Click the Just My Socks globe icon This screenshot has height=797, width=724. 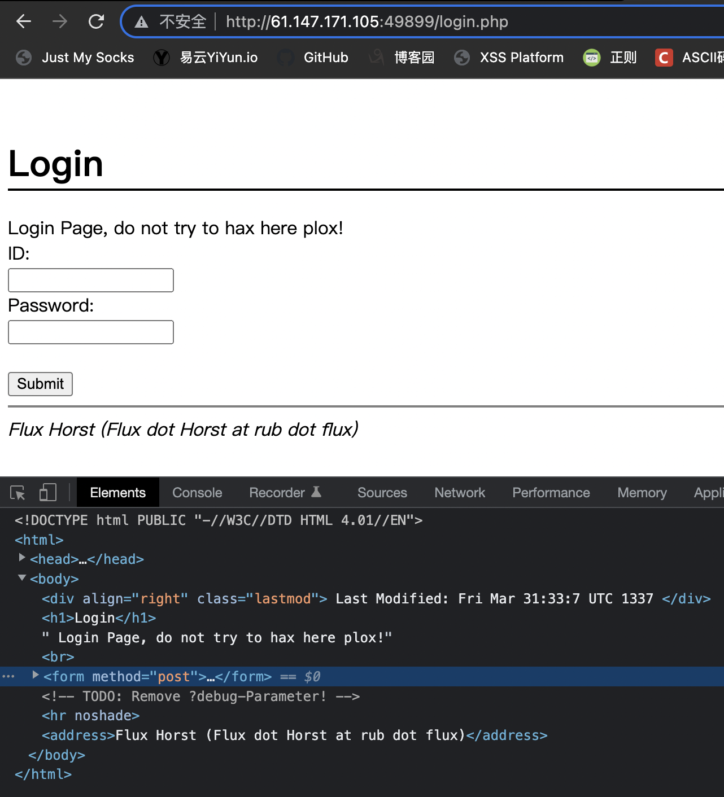(24, 58)
